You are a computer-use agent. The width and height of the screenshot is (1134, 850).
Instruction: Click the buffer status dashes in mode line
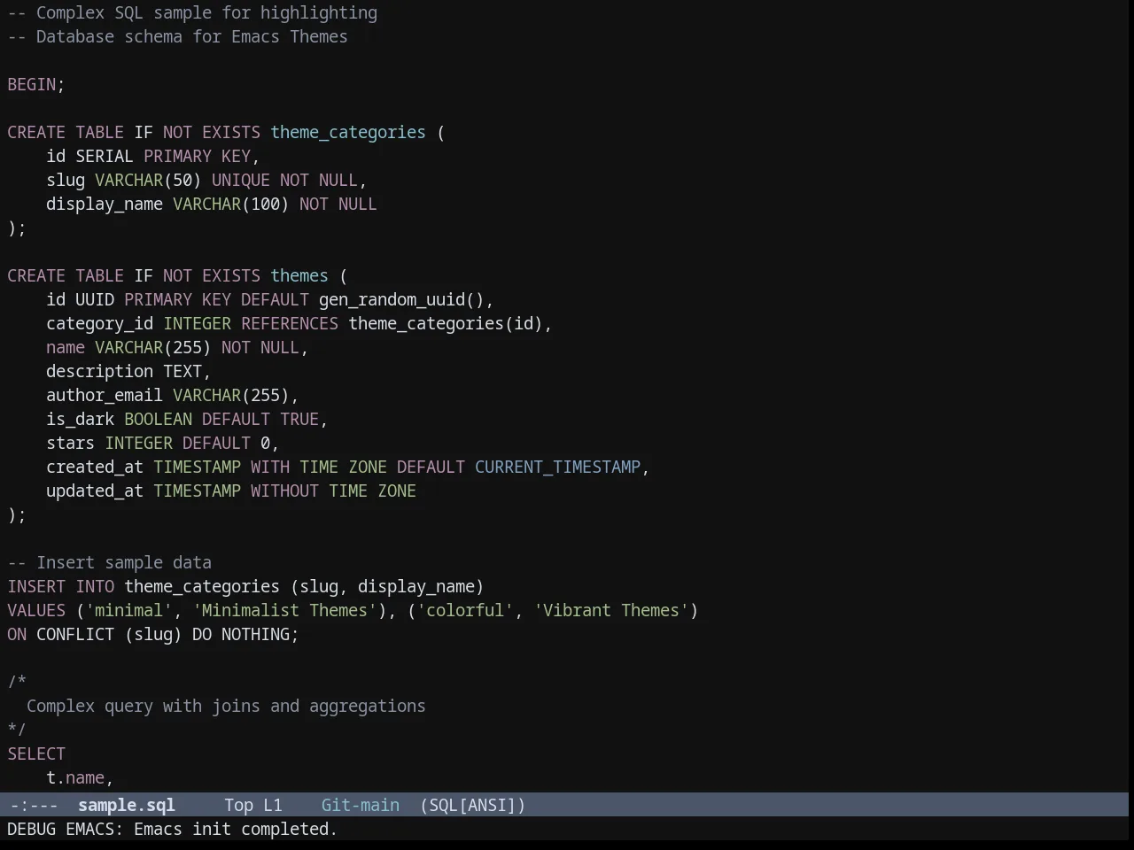pyautogui.click(x=34, y=806)
